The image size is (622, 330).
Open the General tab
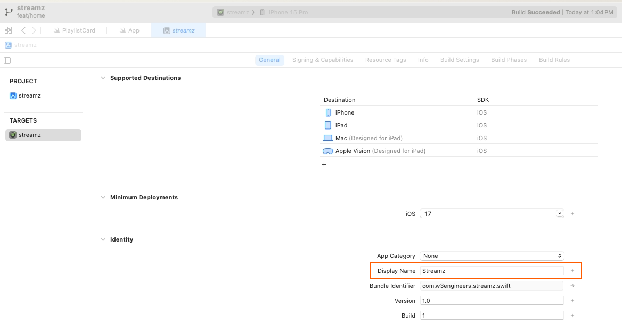click(270, 60)
